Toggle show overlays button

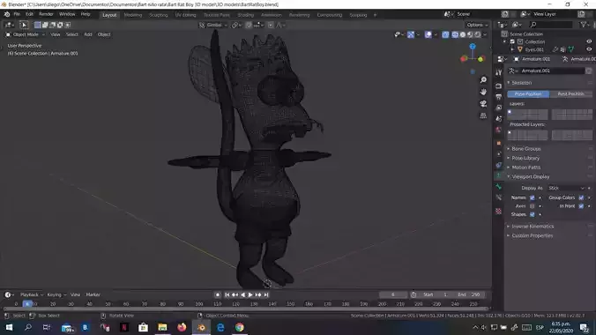[428, 34]
